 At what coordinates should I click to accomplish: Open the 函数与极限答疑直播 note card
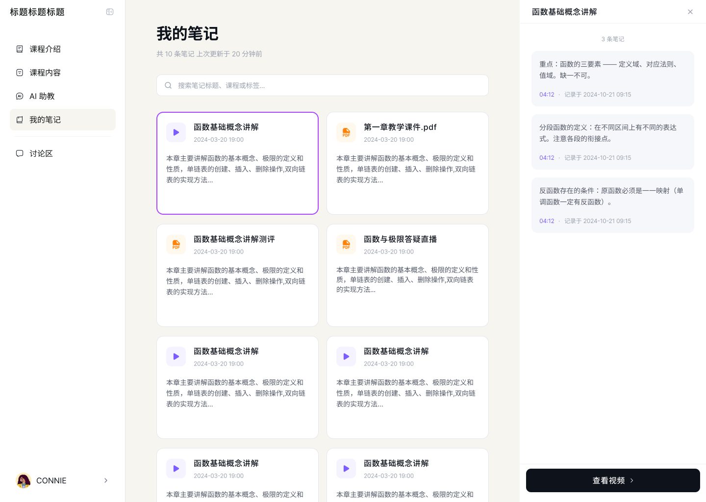(407, 275)
